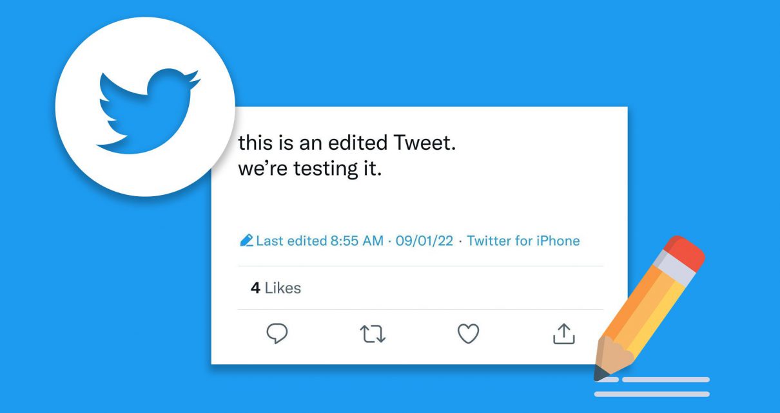This screenshot has width=780, height=413.
Task: Open the "Last edited" label link
Action: click(291, 241)
